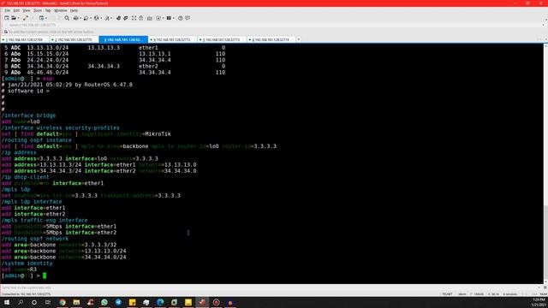Open the File menu
This screenshot has width=548, height=308.
click(8, 10)
